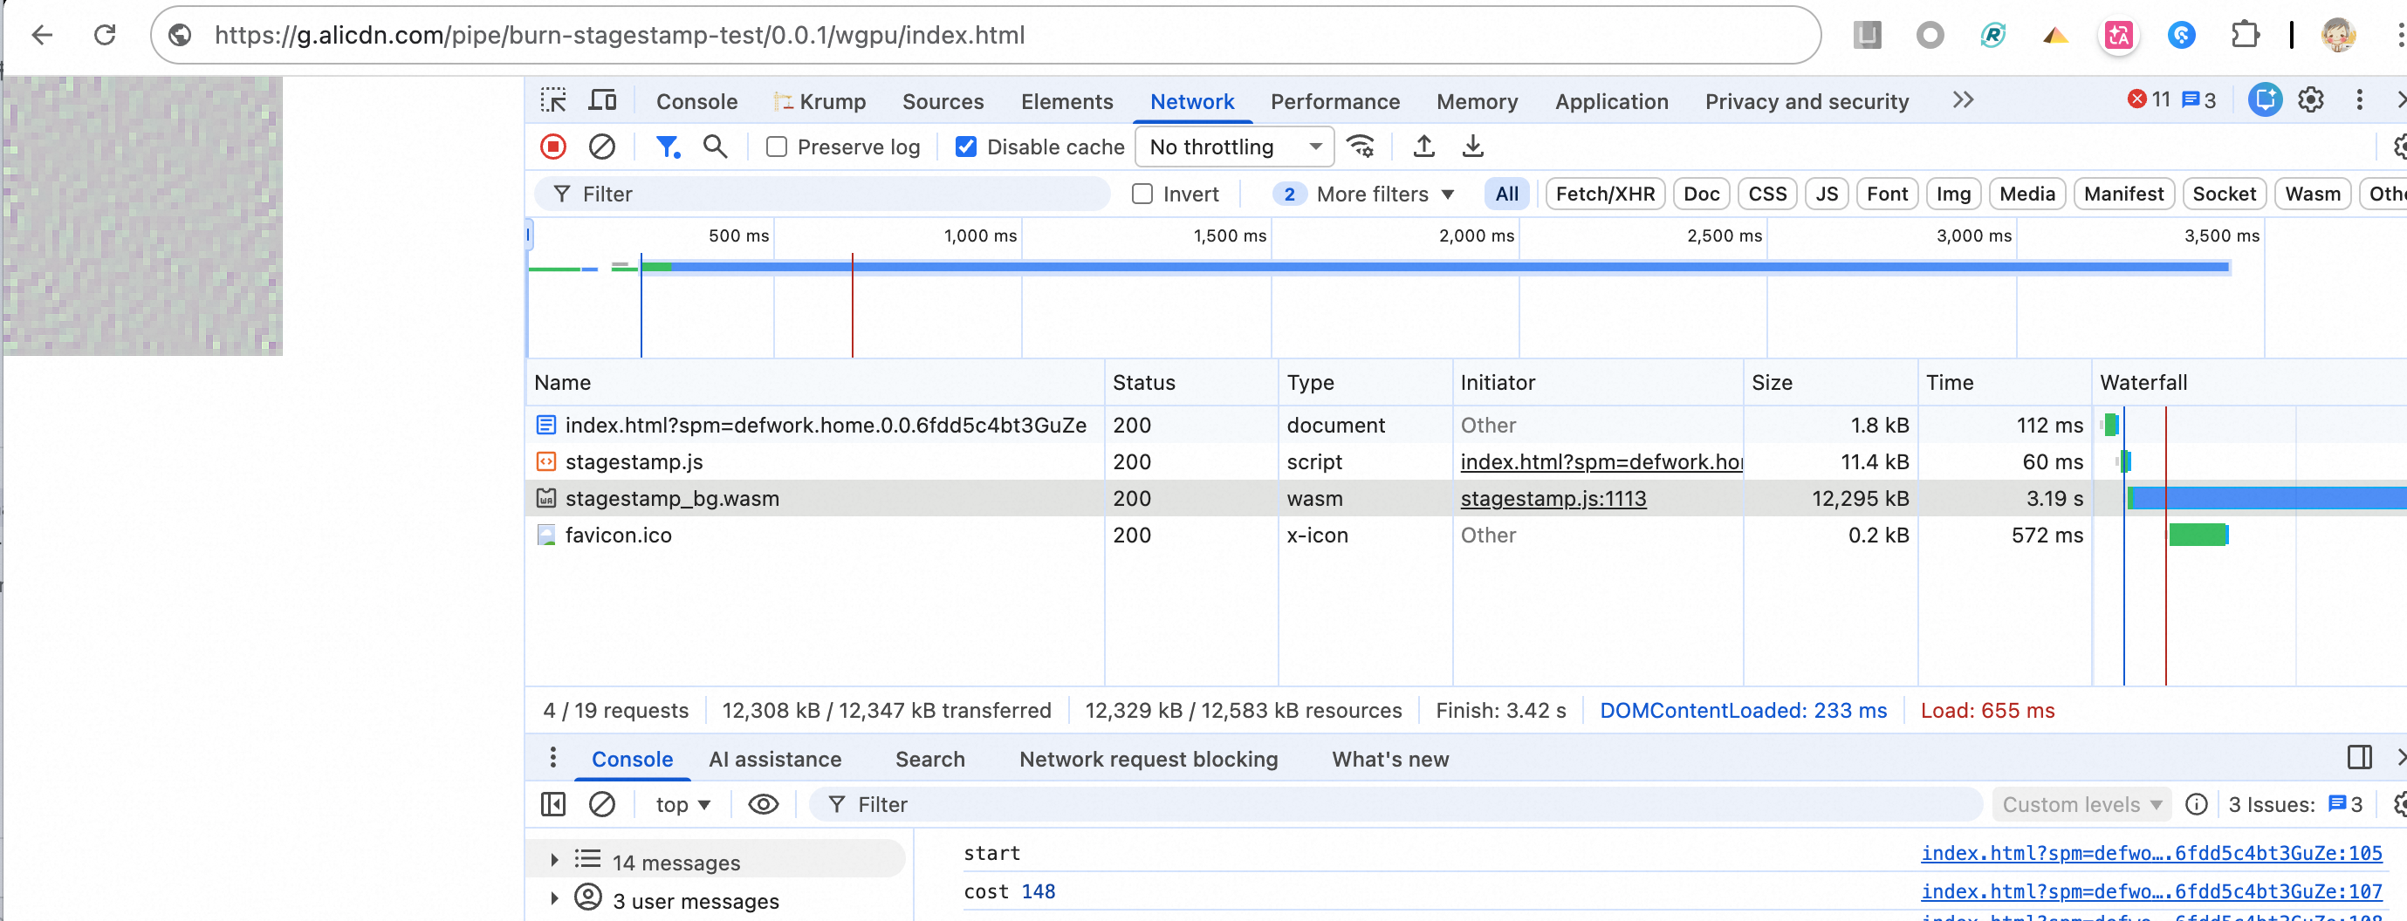Image resolution: width=2407 pixels, height=921 pixels.
Task: Expand the 14 messages group
Action: 554,861
